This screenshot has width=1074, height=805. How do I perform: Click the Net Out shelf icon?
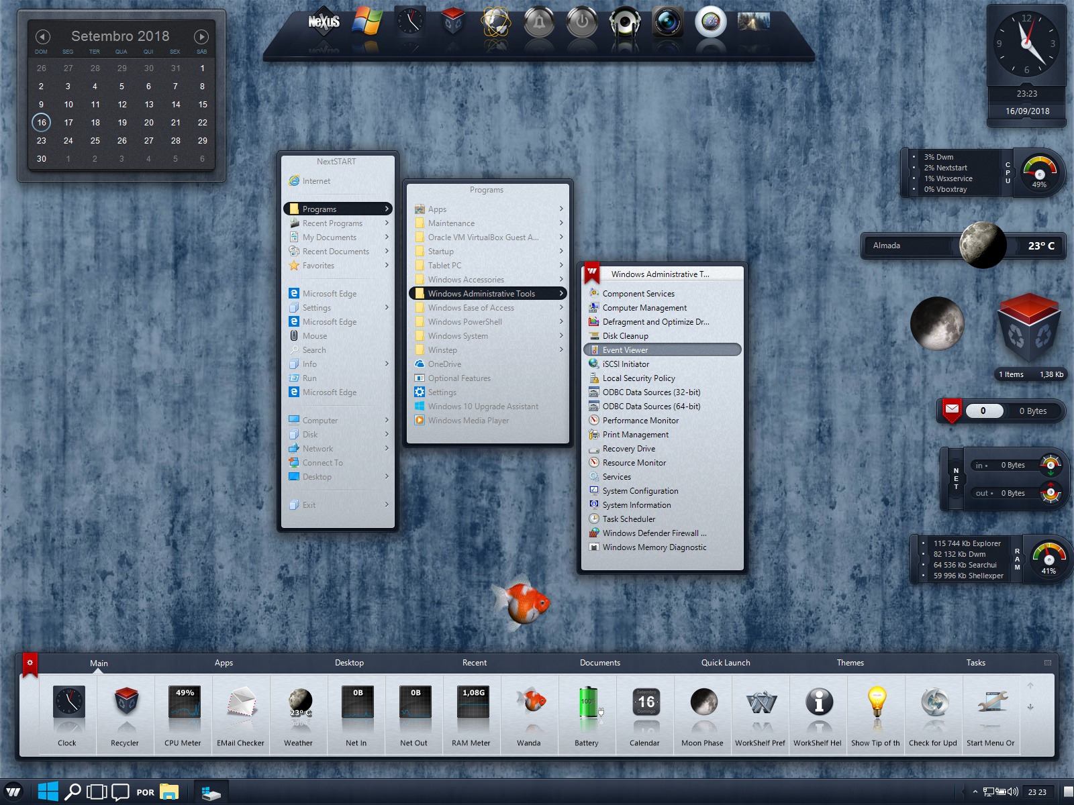(x=415, y=702)
